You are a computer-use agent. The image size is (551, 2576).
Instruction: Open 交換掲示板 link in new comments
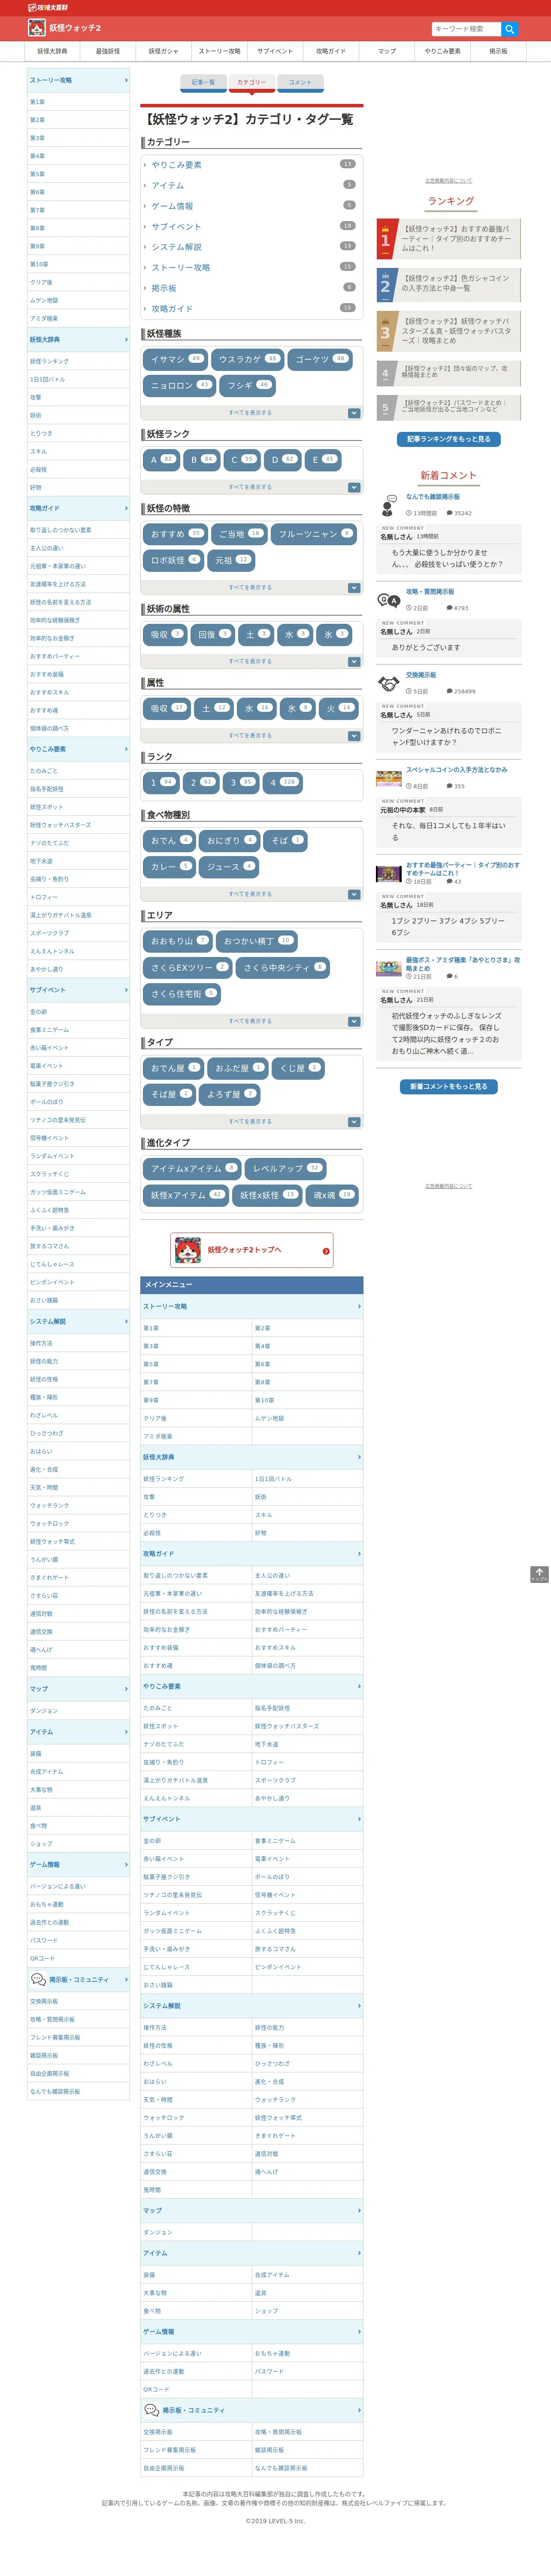click(x=421, y=675)
